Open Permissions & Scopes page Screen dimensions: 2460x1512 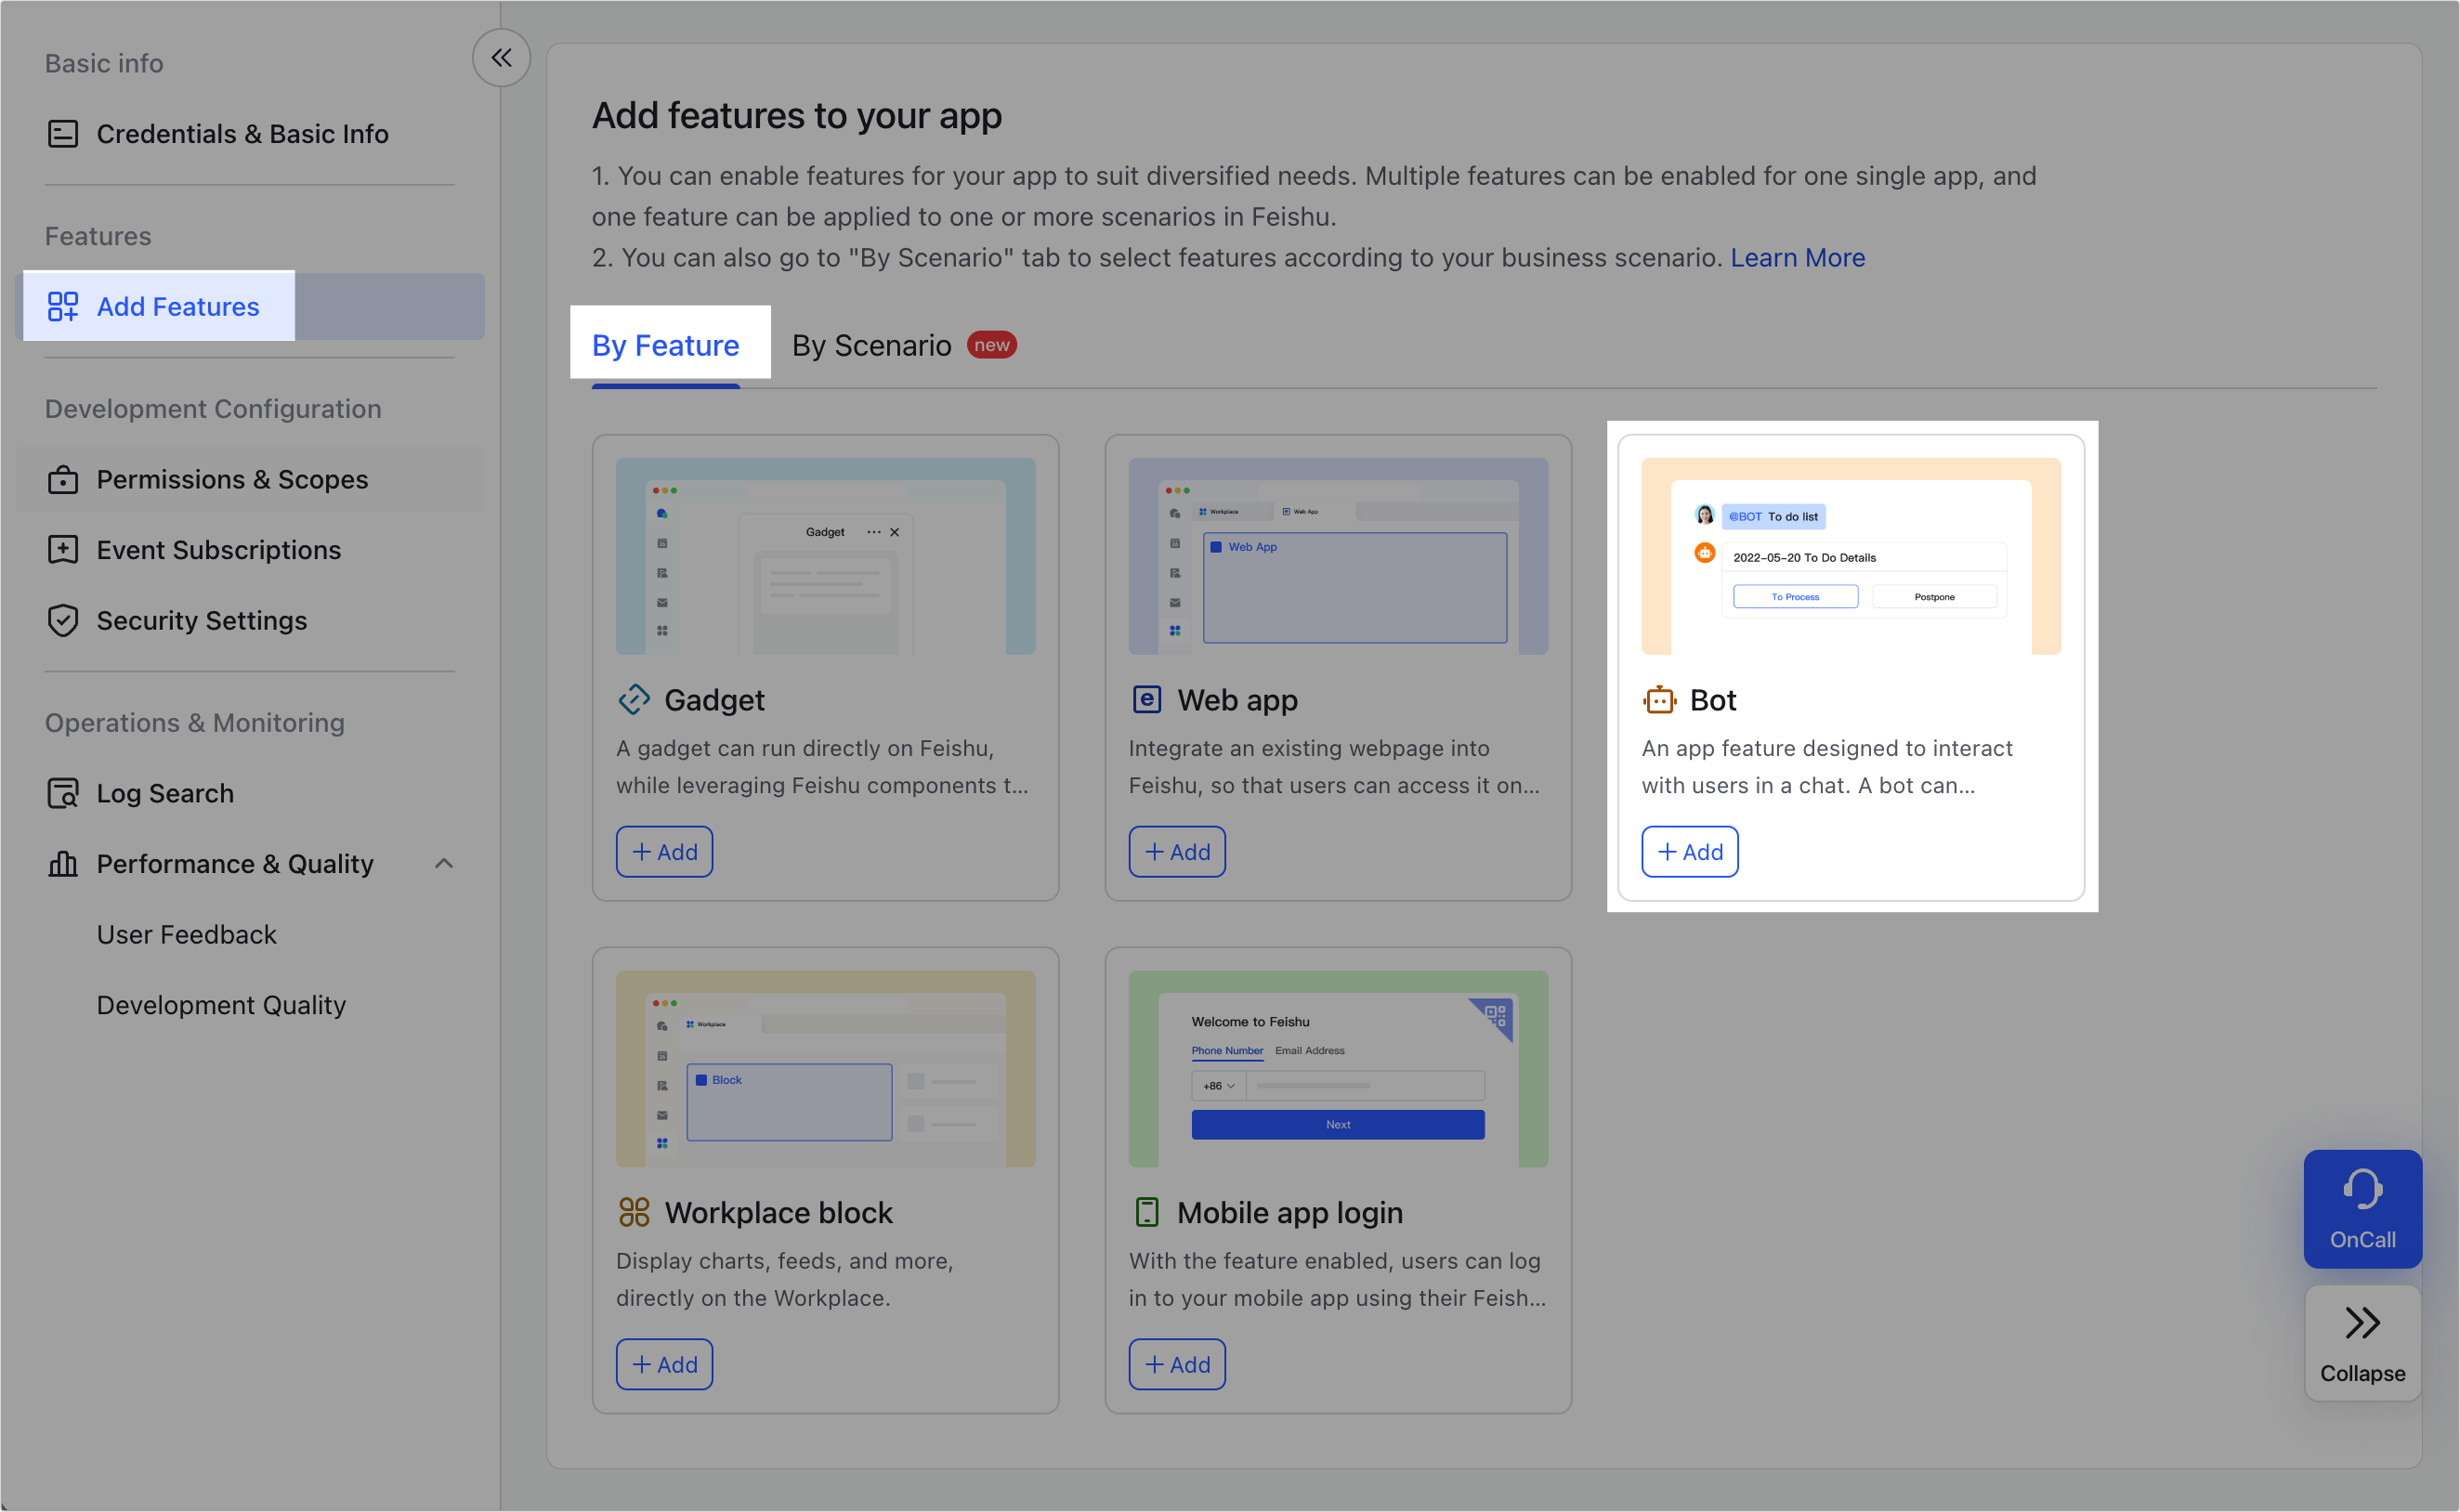click(x=232, y=479)
